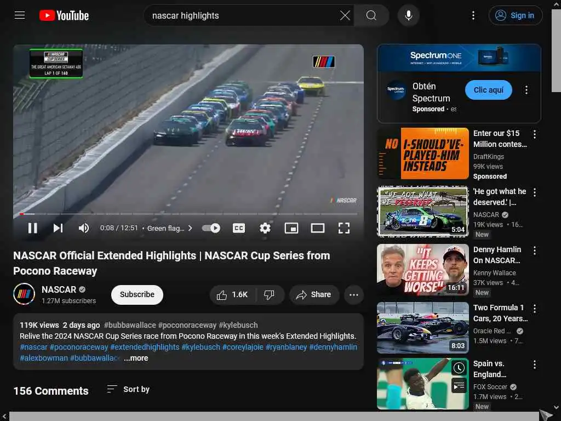Play the Two Formula 1 Cars video

423,328
